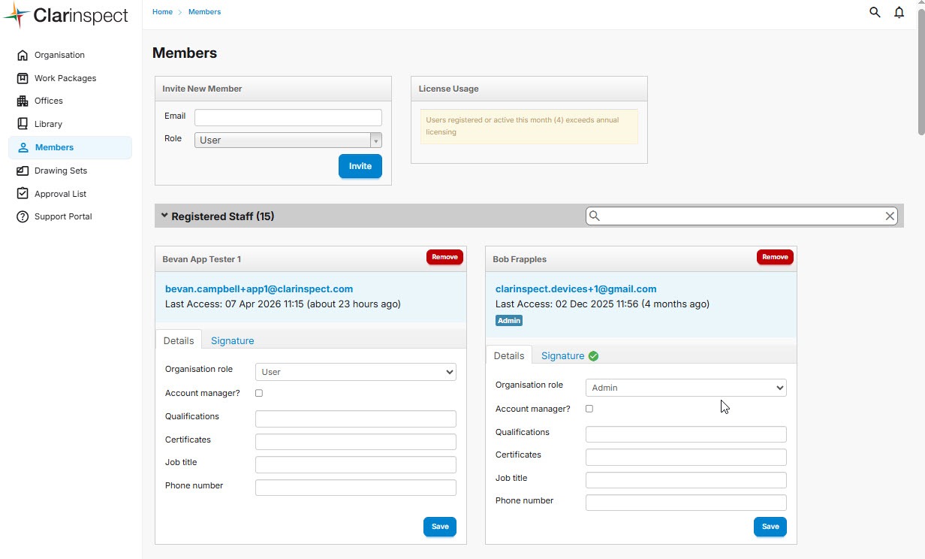Click the Approval List clipboard icon
Screen dimensions: 925x559
(22, 194)
